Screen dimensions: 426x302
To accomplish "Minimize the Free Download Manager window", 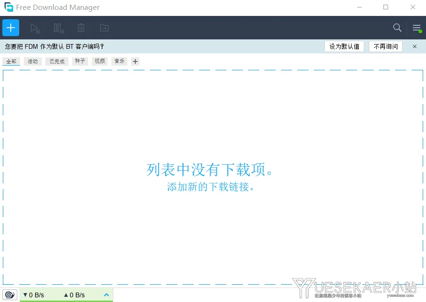I will (x=360, y=8).
